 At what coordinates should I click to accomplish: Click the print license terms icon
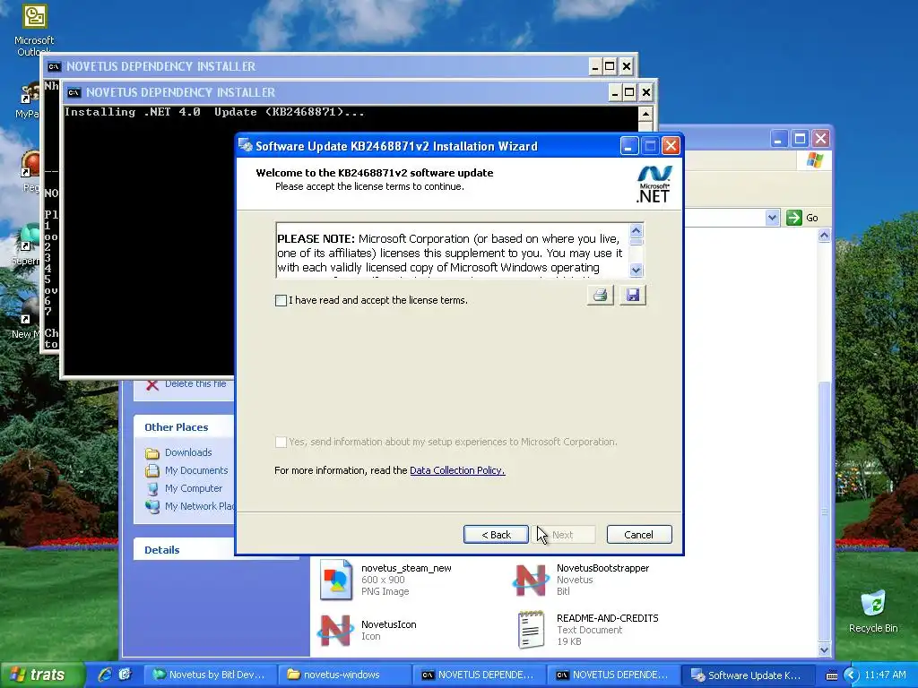pos(600,295)
